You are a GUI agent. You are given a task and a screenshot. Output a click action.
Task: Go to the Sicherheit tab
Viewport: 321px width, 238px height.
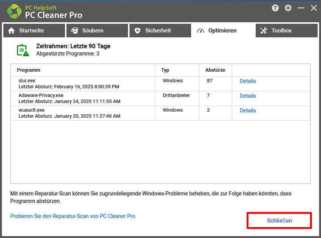click(160, 31)
